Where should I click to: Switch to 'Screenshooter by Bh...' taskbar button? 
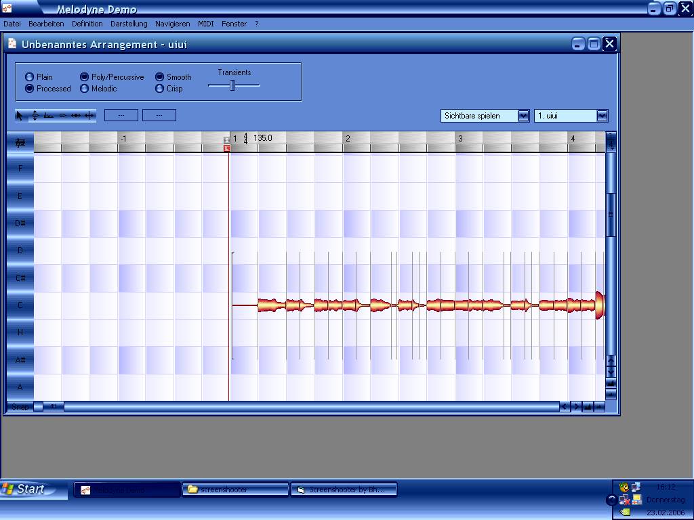344,490
